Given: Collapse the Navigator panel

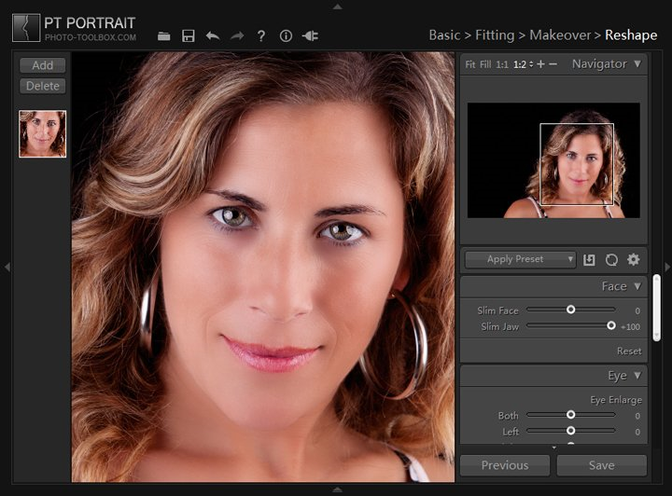Looking at the screenshot, I should click(637, 64).
